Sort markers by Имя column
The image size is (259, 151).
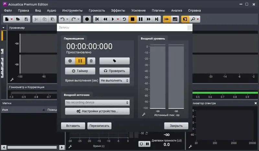click(24, 110)
